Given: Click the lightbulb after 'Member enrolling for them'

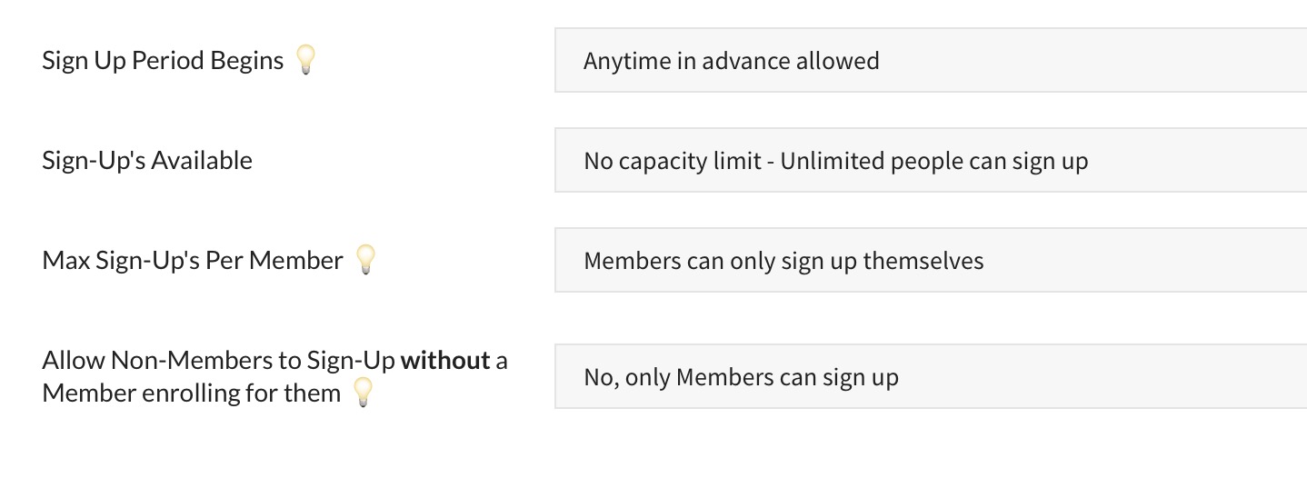Looking at the screenshot, I should [x=363, y=393].
